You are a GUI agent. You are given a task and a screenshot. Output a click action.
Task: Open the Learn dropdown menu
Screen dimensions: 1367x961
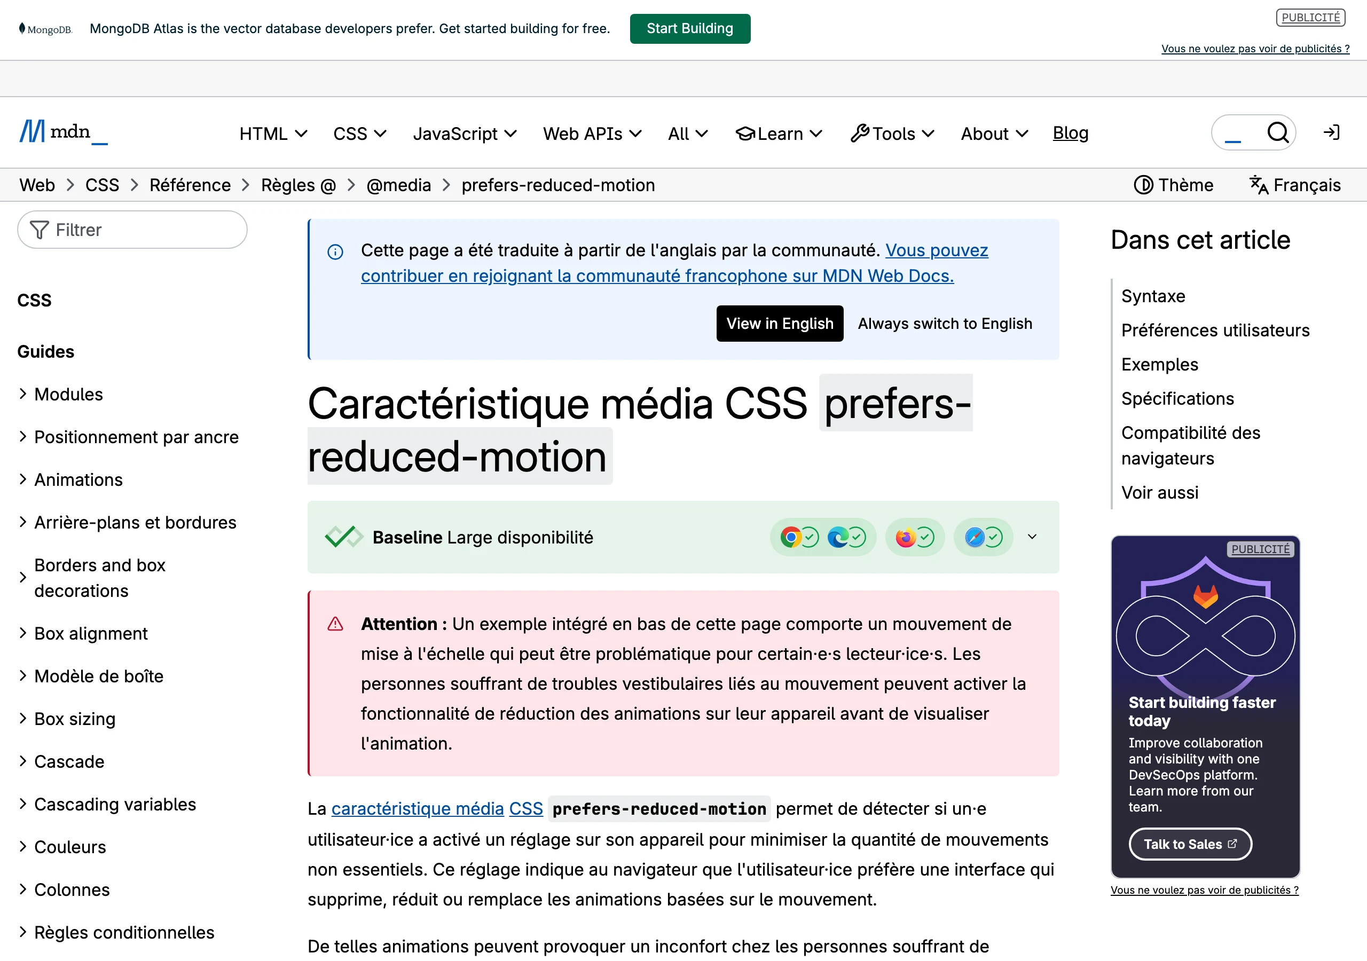[779, 133]
